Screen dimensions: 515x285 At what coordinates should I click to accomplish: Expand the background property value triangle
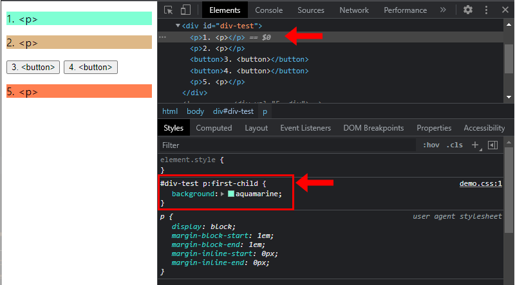pos(223,194)
